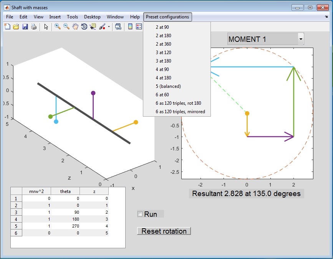Image resolution: width=333 pixels, height=259 pixels.
Task: Select the Edit Plot arrow tool
Action: [46, 26]
